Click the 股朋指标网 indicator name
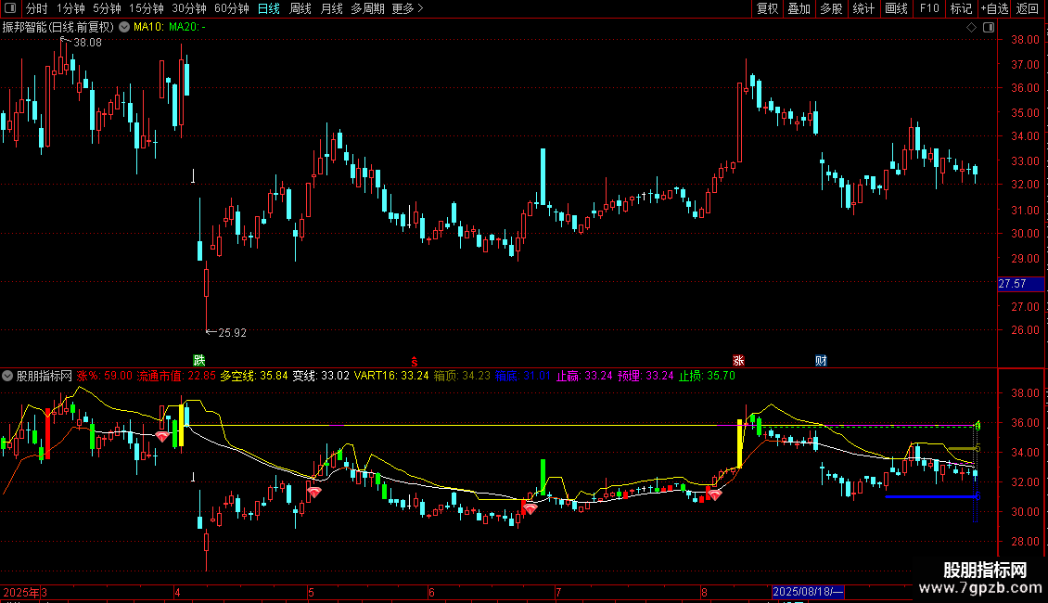This screenshot has width=1048, height=603. click(x=45, y=377)
